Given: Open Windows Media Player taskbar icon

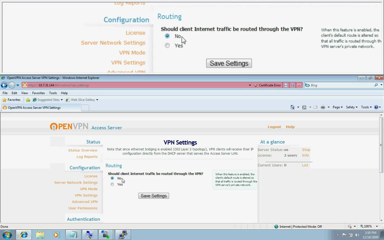Looking at the screenshot, I should [x=56, y=235].
